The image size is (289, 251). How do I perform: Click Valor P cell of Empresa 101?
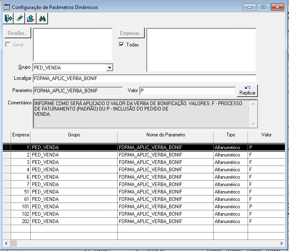point(266,207)
